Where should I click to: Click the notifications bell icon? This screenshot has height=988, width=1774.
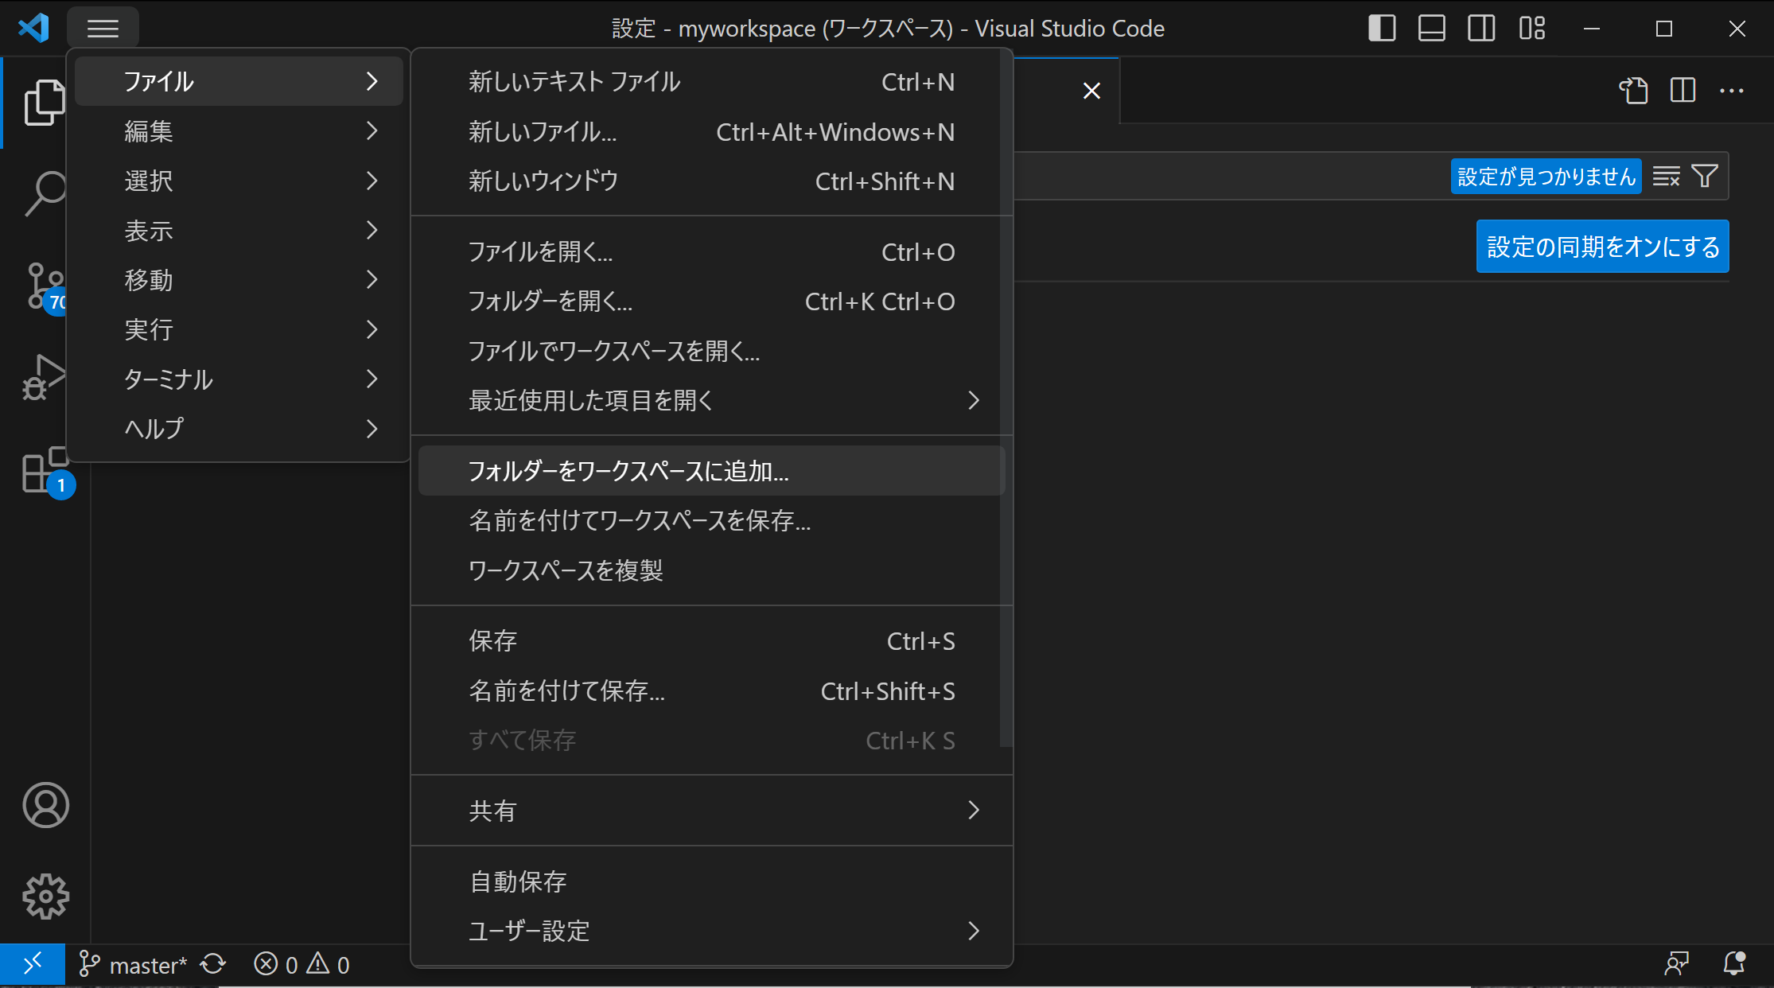1734,964
